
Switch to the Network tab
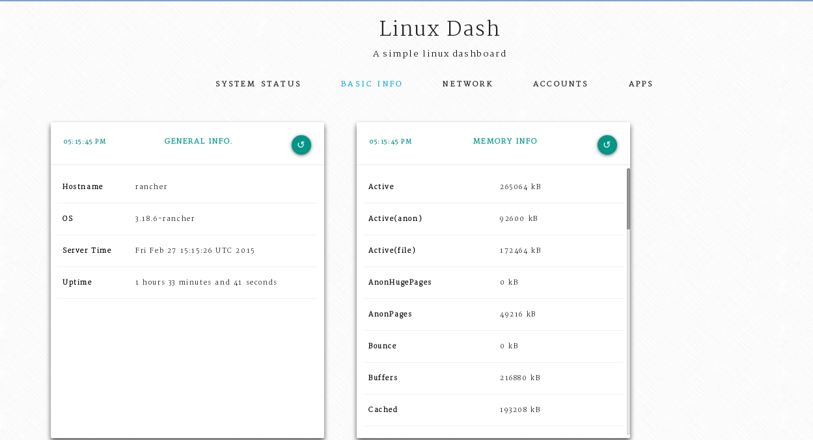coord(467,84)
